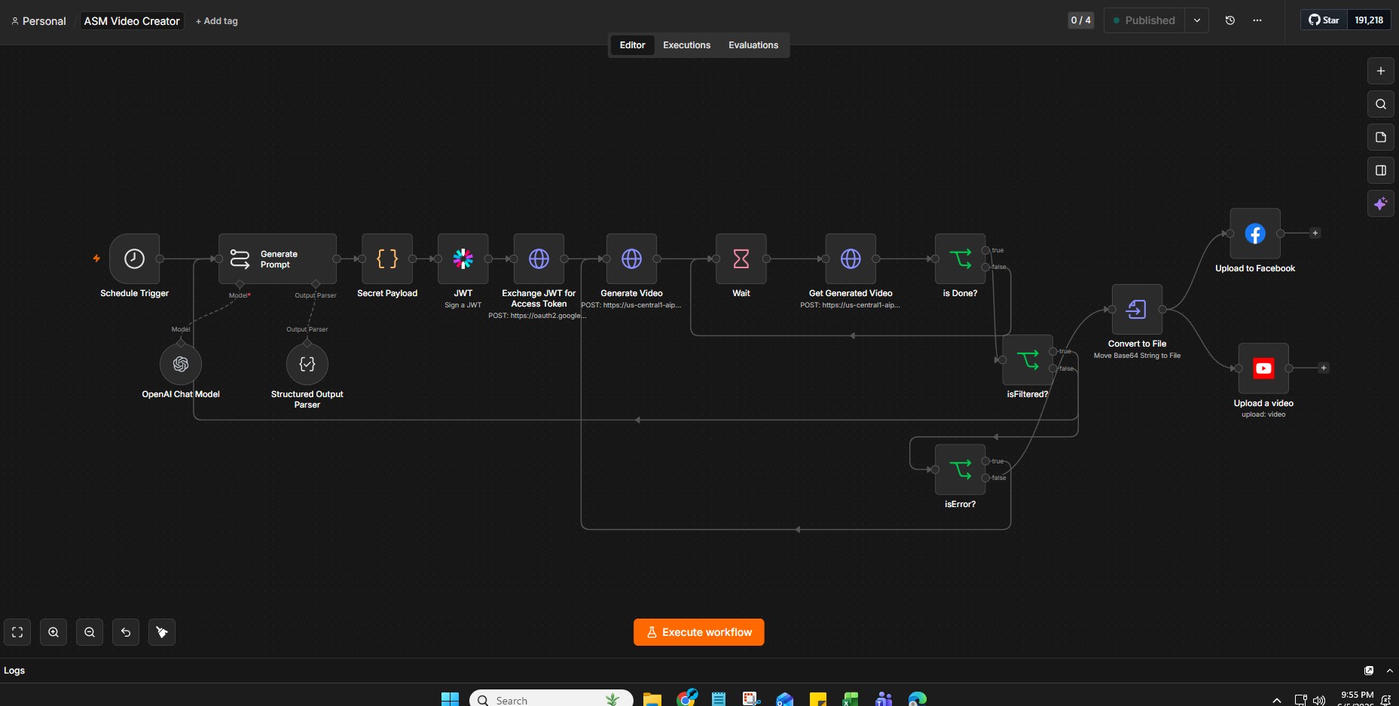Show hidden system tray icons
1399x706 pixels.
tap(1276, 700)
